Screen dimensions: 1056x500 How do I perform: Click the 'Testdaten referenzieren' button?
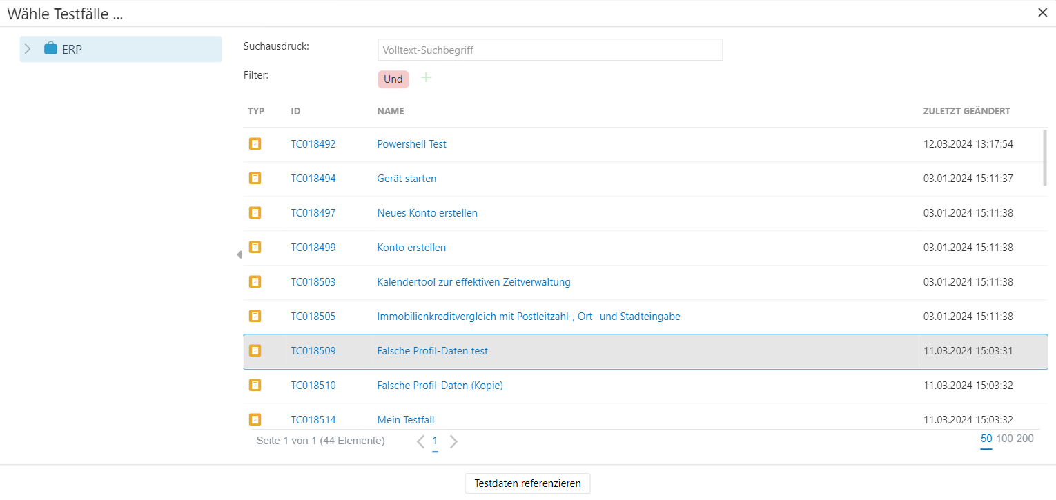[527, 483]
